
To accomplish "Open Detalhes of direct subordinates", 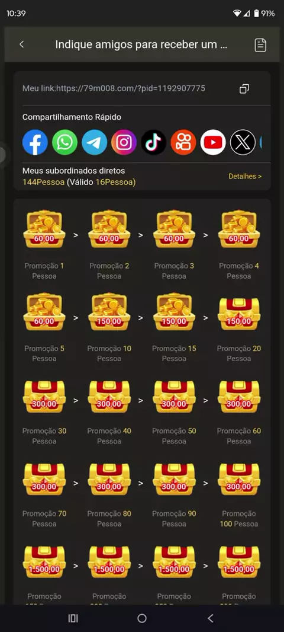I will [245, 176].
